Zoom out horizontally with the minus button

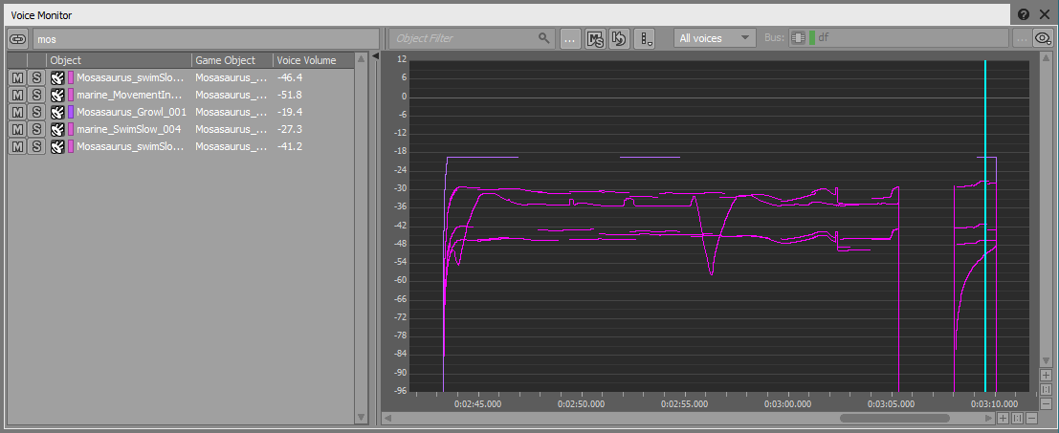[x=1031, y=418]
